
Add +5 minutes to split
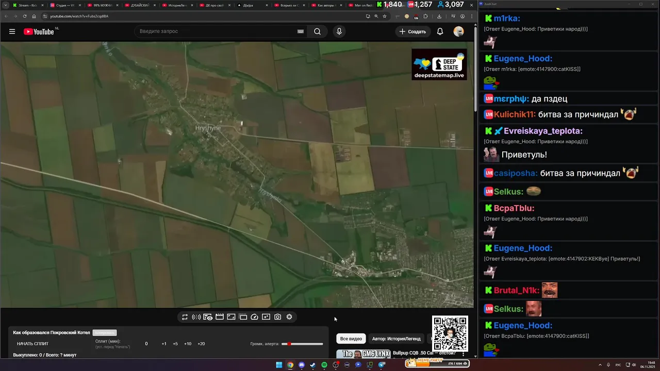click(x=175, y=344)
